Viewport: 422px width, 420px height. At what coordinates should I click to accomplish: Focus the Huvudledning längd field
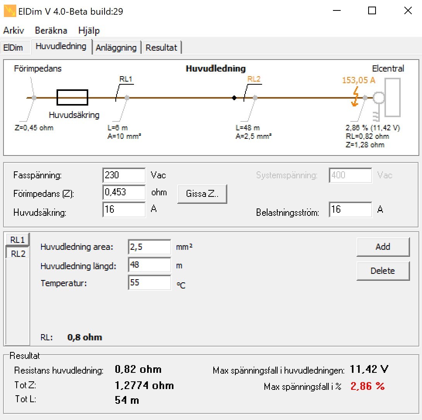point(149,265)
